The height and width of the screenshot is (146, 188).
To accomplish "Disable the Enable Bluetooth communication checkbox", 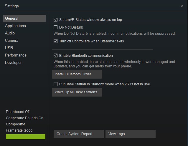I will (x=55, y=55).
